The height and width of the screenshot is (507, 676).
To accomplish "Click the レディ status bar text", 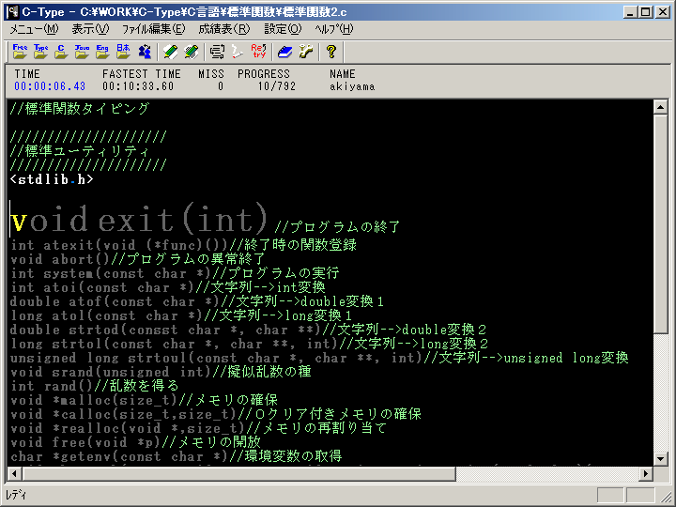I will [16, 496].
